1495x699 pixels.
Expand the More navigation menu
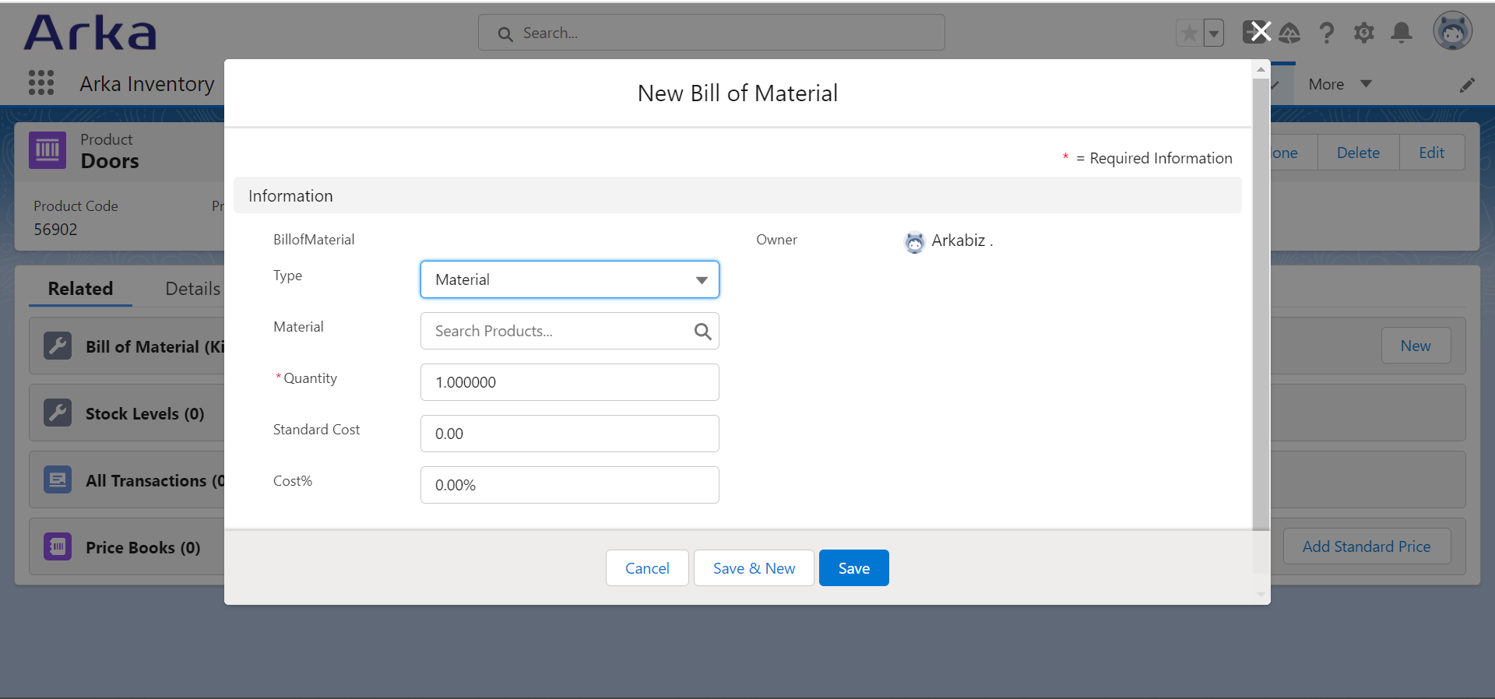click(x=1340, y=84)
